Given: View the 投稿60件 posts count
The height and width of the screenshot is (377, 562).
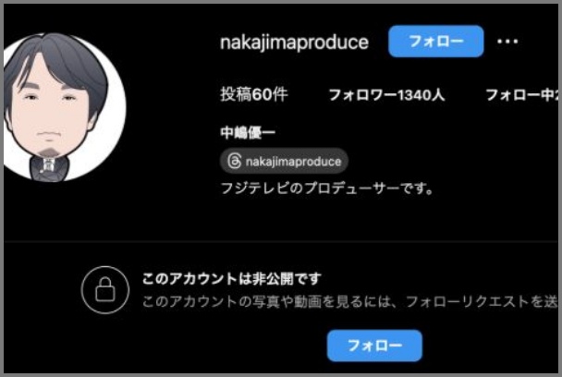Looking at the screenshot, I should [x=254, y=94].
